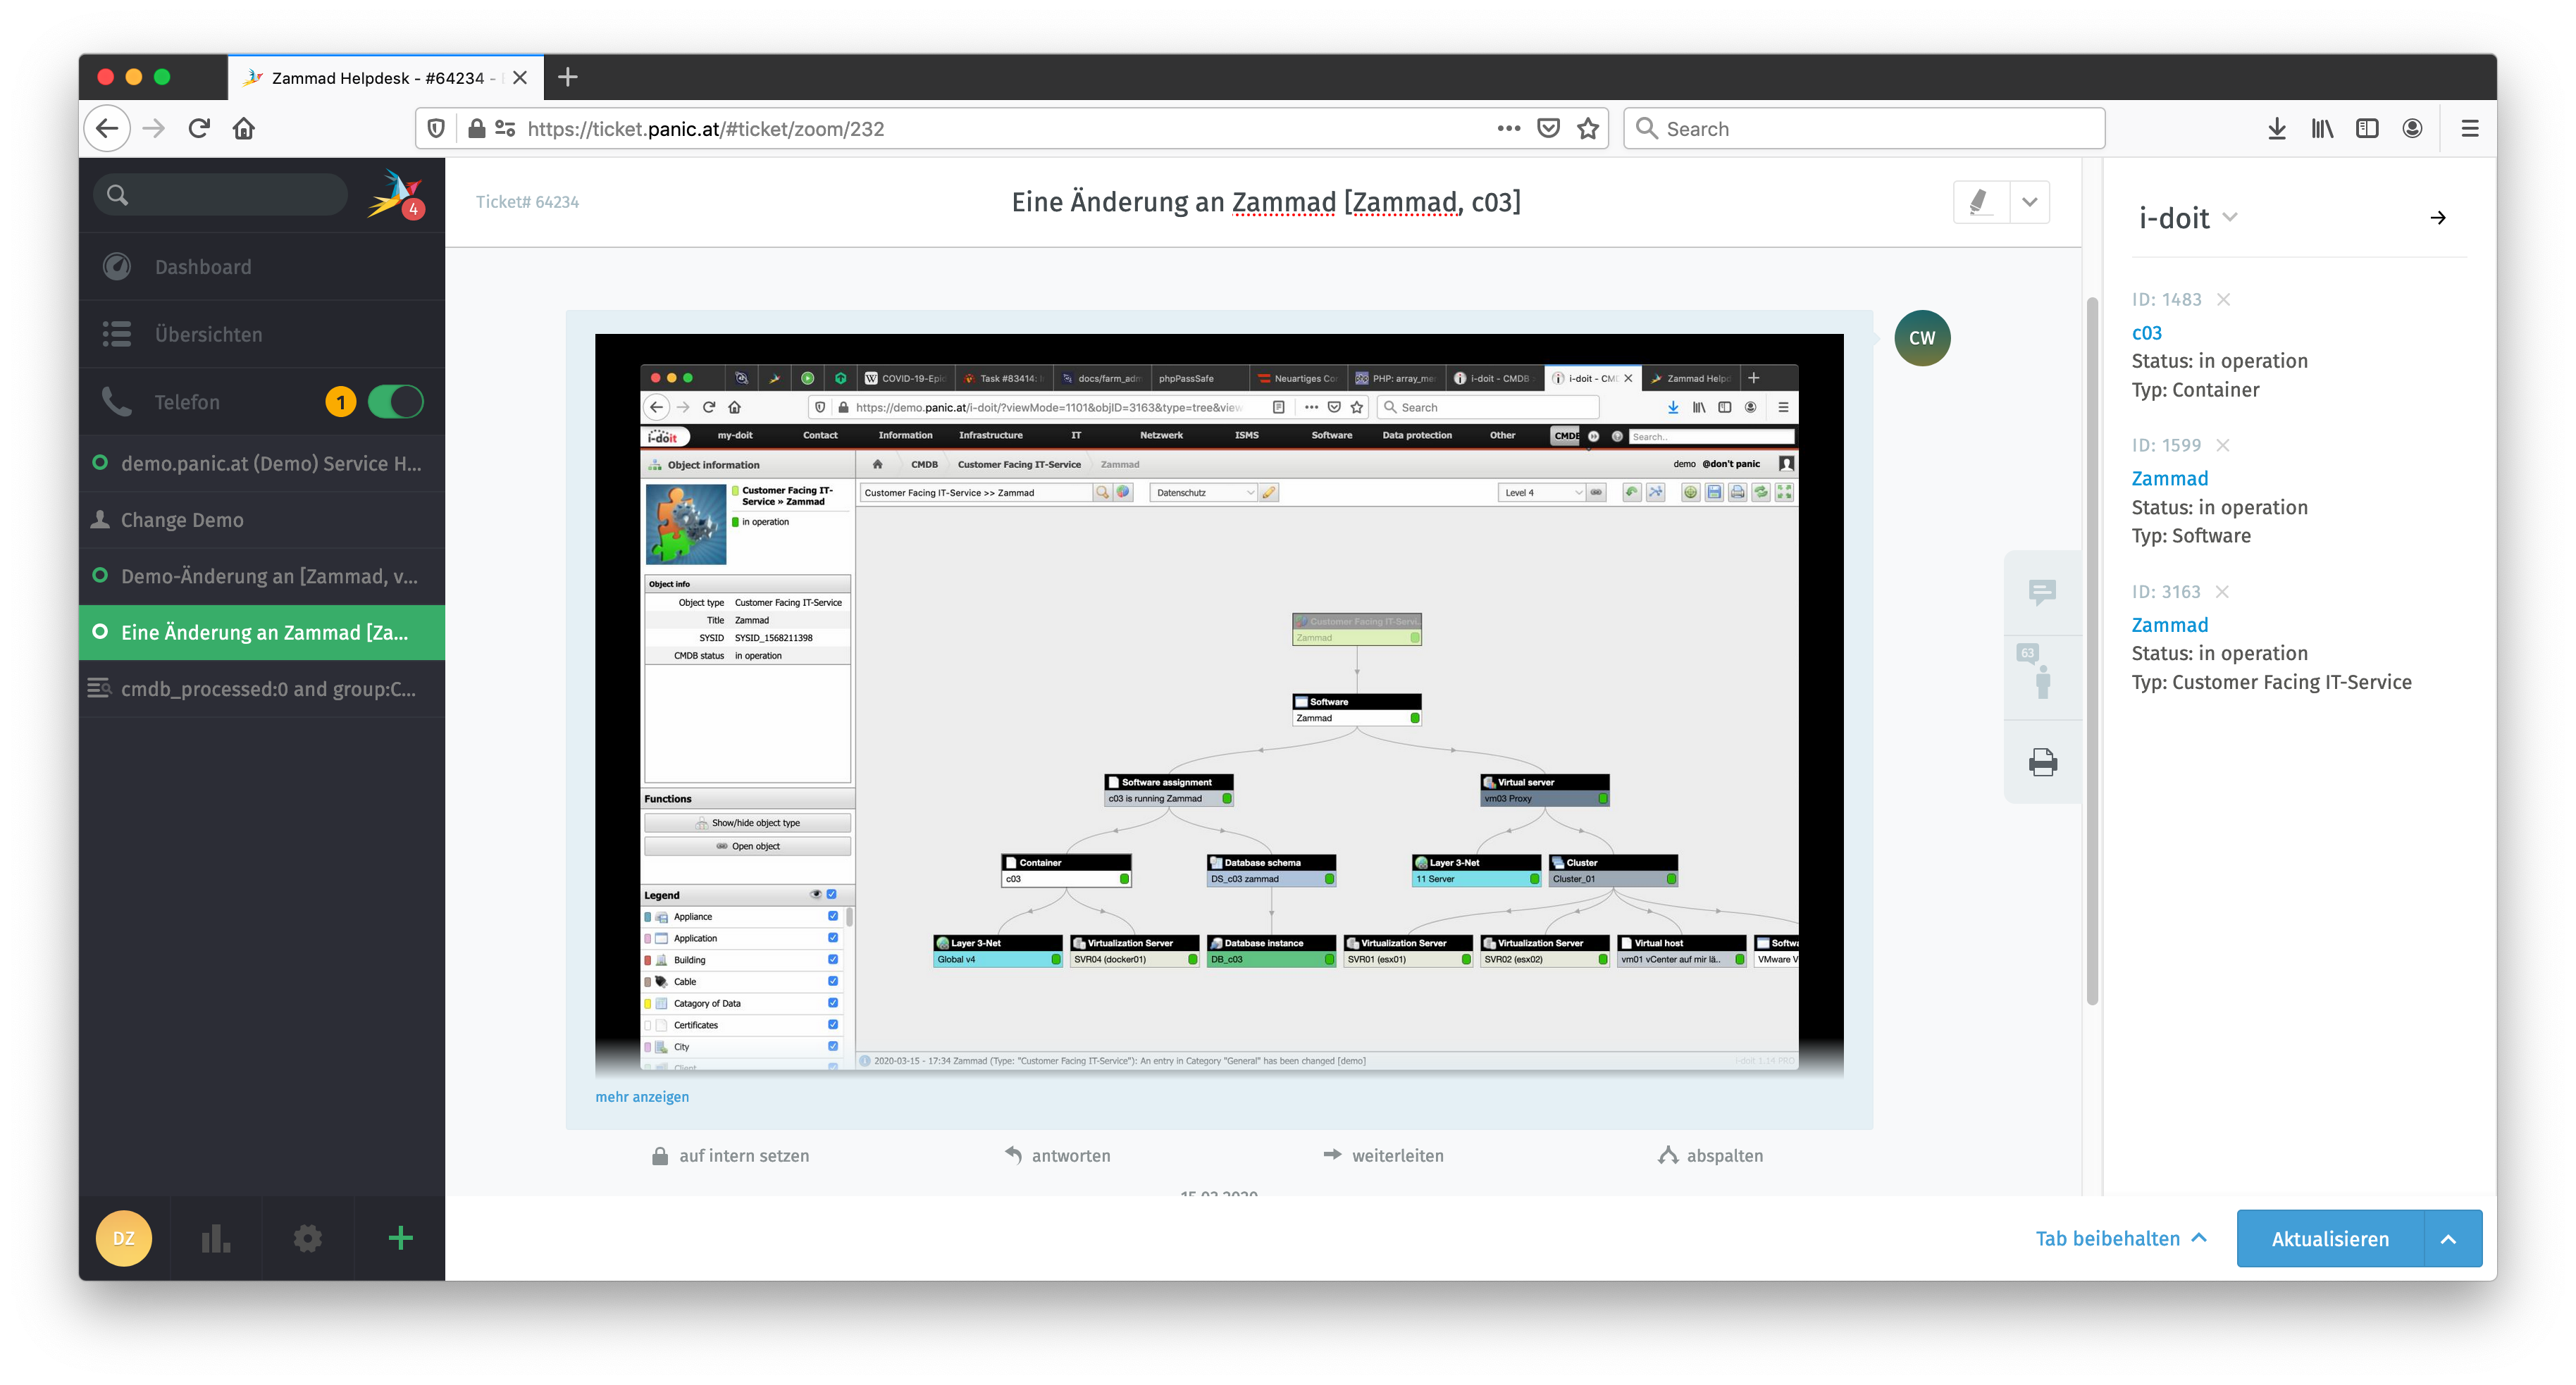The width and height of the screenshot is (2576, 1385).
Task: Click the Zammad bird logo icon
Action: 393,194
